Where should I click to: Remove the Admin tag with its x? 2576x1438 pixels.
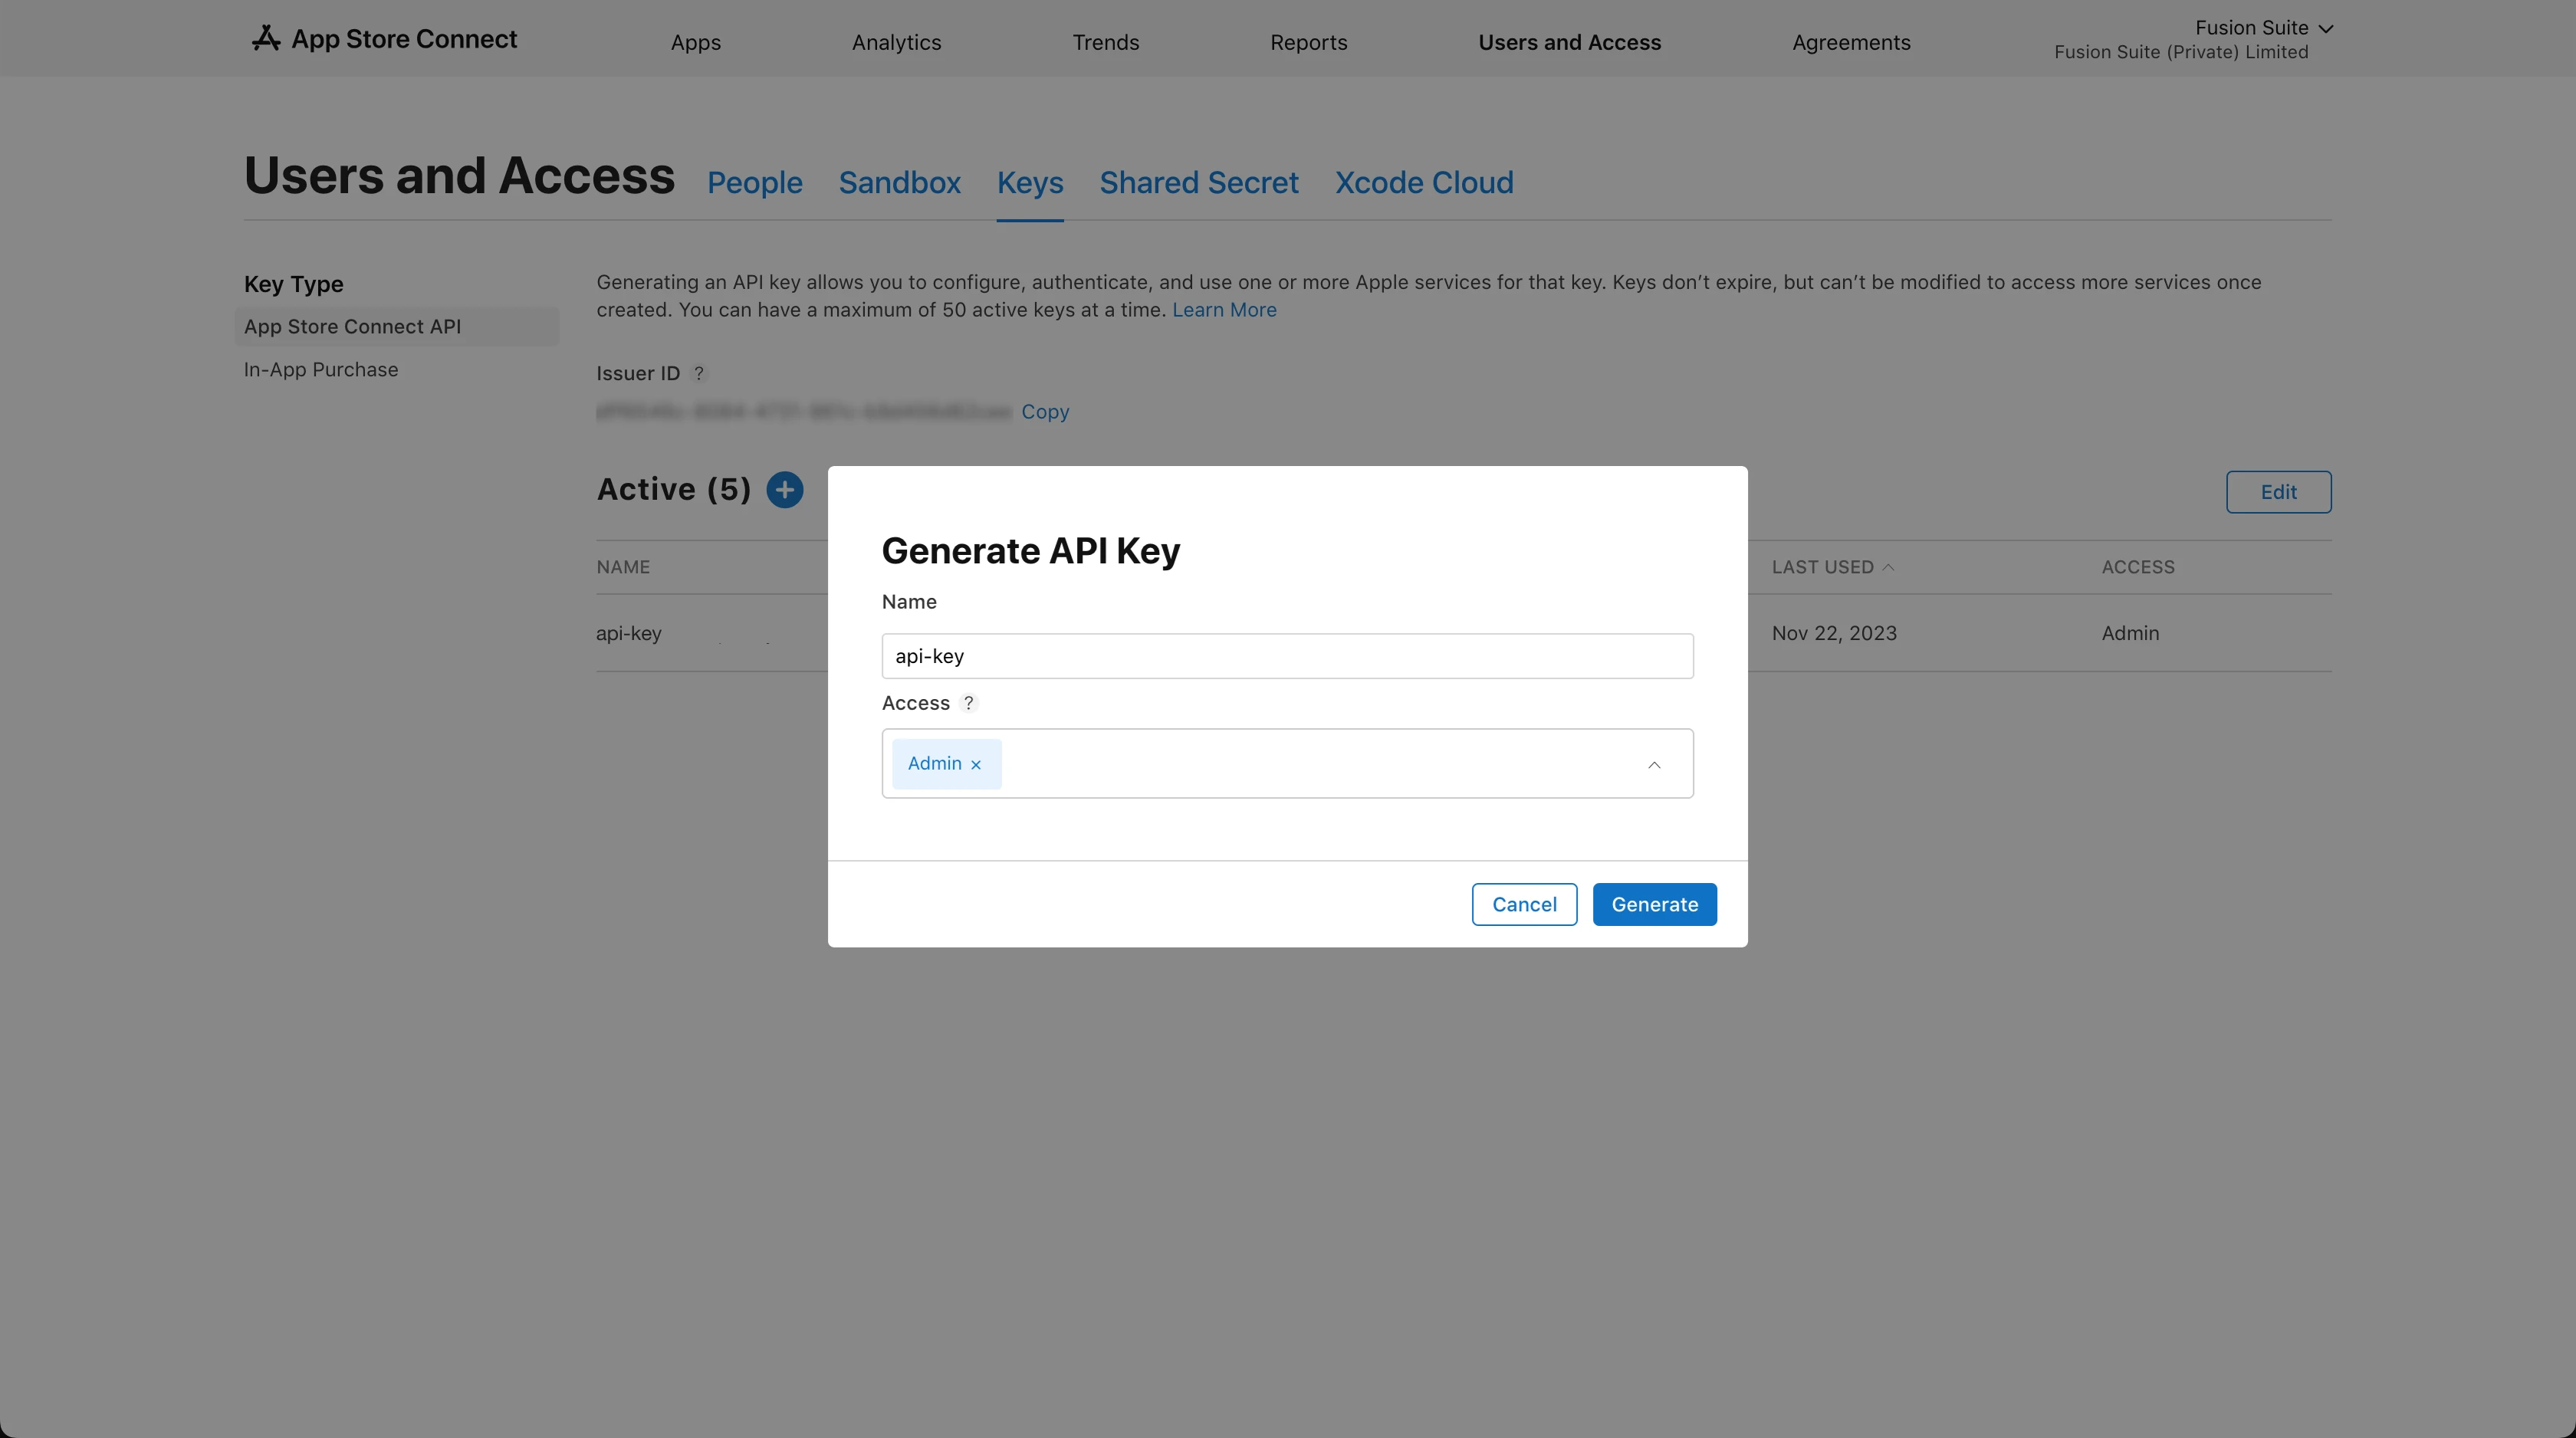pos(976,765)
